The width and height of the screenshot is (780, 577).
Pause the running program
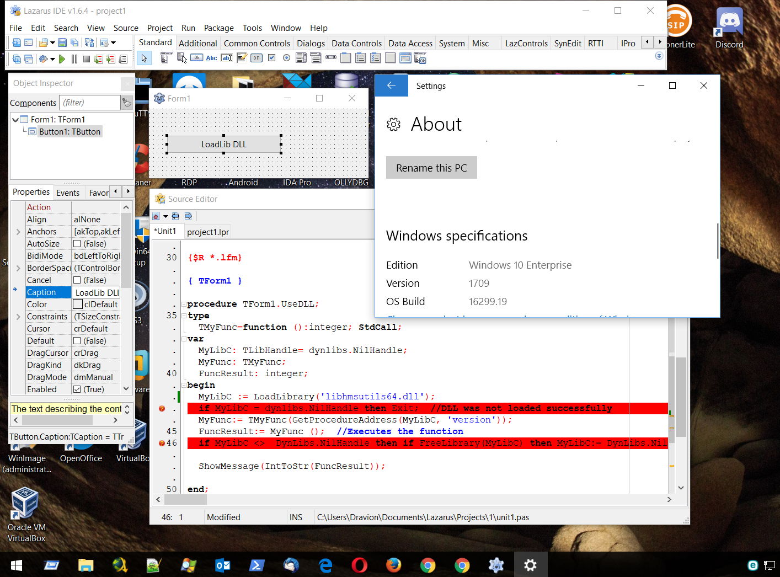coord(74,58)
